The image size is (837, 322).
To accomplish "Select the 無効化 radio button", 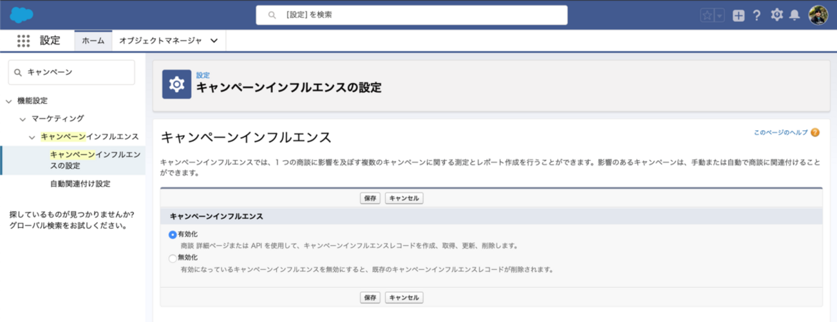I will coord(173,258).
